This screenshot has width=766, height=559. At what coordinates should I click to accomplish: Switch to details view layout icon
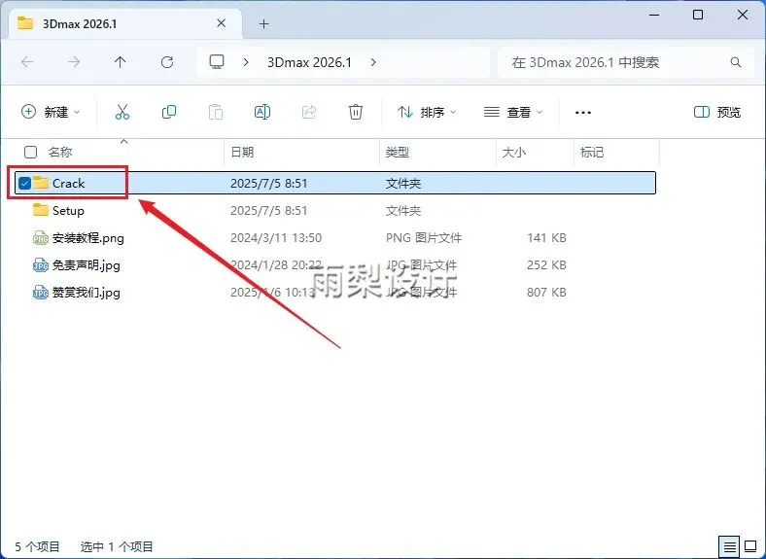pos(729,545)
